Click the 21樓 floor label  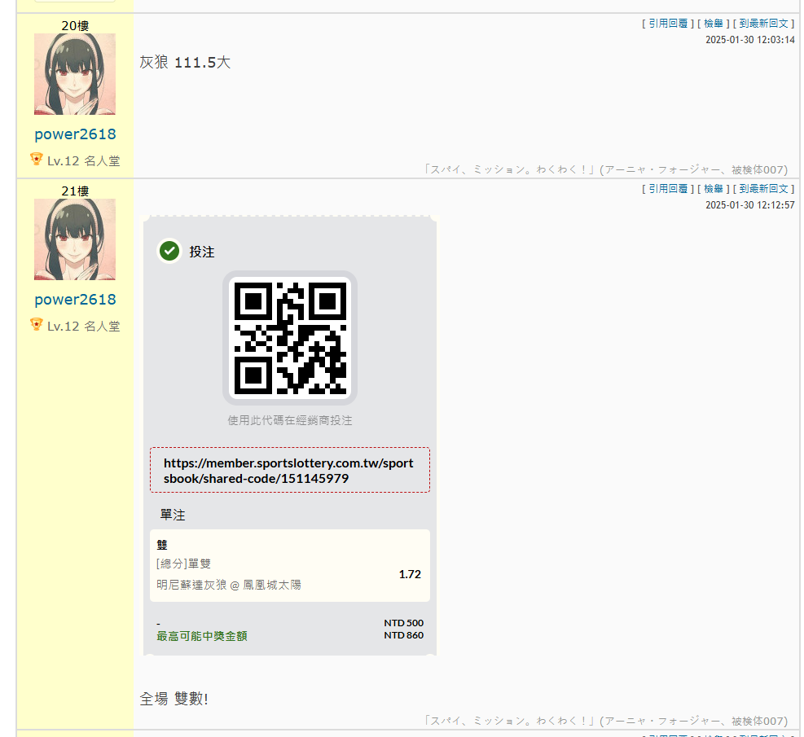(x=75, y=191)
